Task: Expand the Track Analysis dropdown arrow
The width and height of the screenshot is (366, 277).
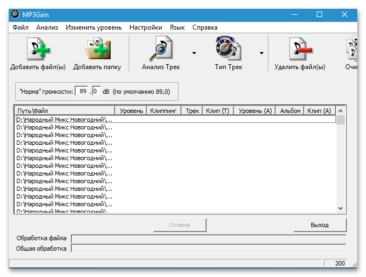Action: pos(194,53)
